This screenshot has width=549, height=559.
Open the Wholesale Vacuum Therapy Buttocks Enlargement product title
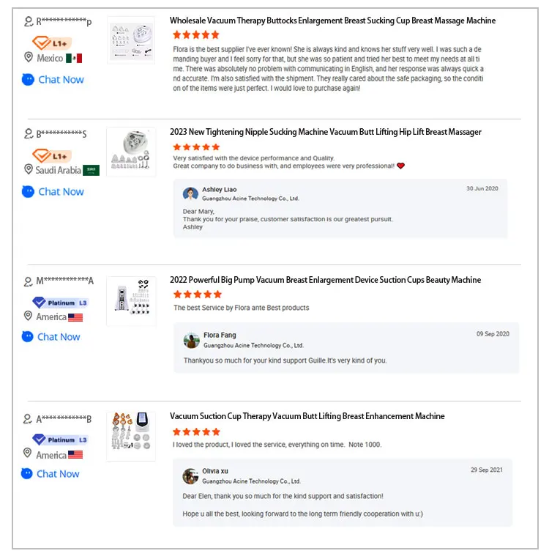[332, 21]
